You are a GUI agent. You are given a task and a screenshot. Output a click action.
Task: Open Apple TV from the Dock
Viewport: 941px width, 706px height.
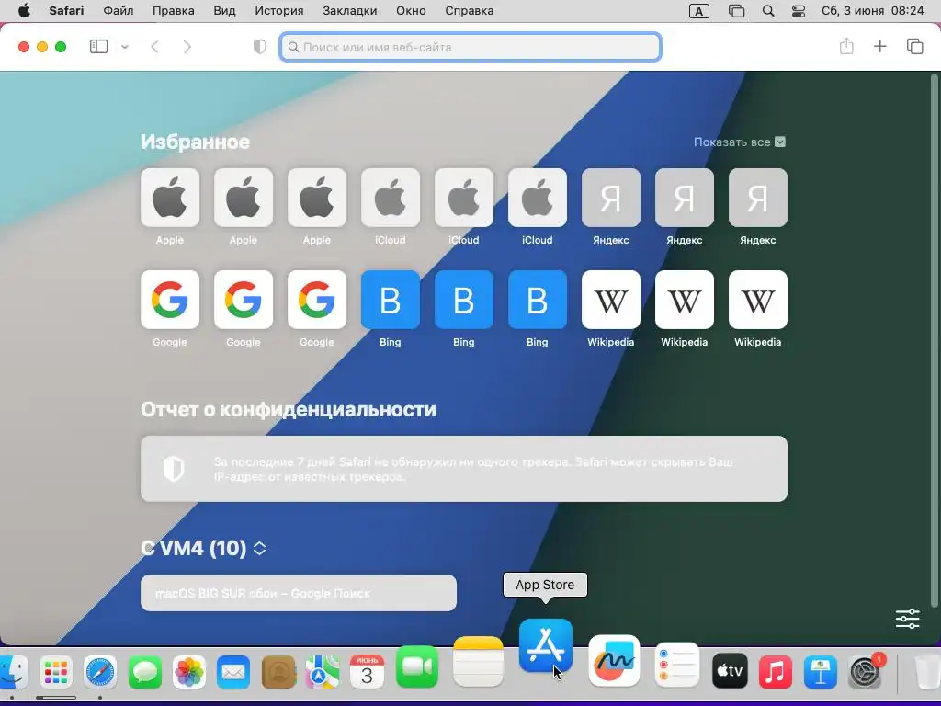[730, 670]
